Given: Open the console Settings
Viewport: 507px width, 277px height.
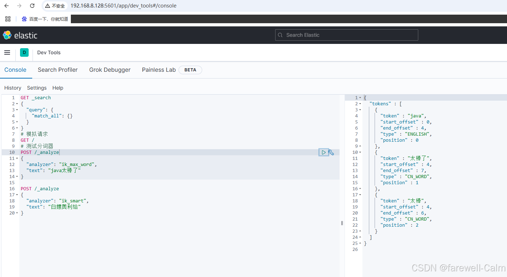Looking at the screenshot, I should [x=37, y=88].
